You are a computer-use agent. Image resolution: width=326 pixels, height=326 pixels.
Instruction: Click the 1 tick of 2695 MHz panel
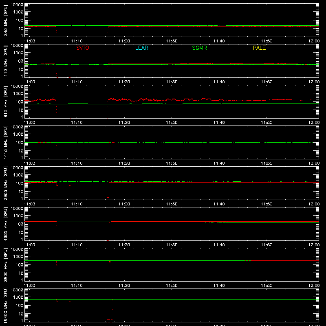pos(22,199)
